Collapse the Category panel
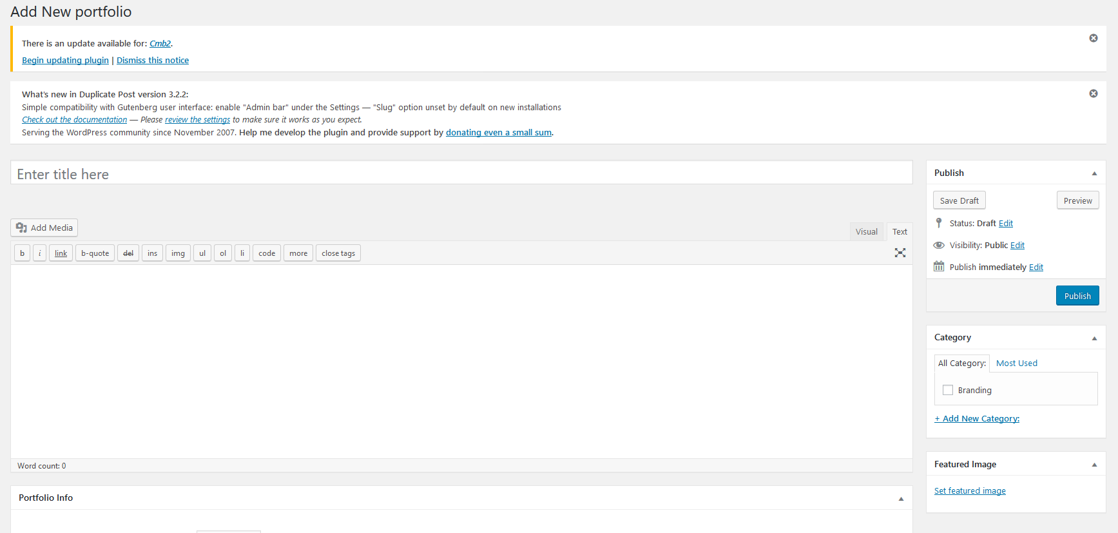The image size is (1118, 533). [x=1094, y=338]
